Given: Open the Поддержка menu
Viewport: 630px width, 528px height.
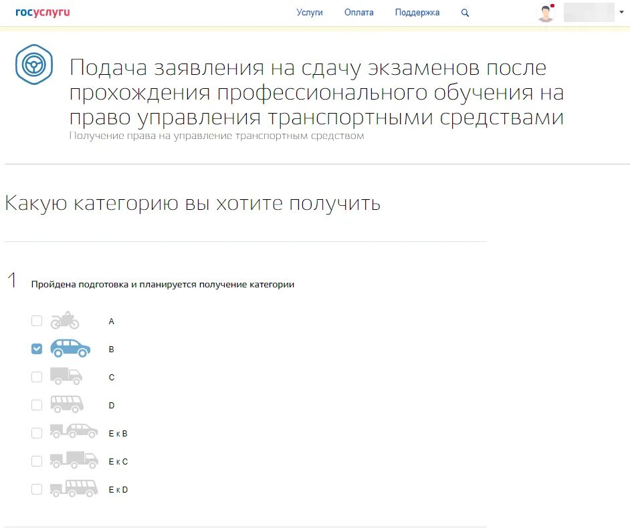Looking at the screenshot, I should click(x=417, y=13).
